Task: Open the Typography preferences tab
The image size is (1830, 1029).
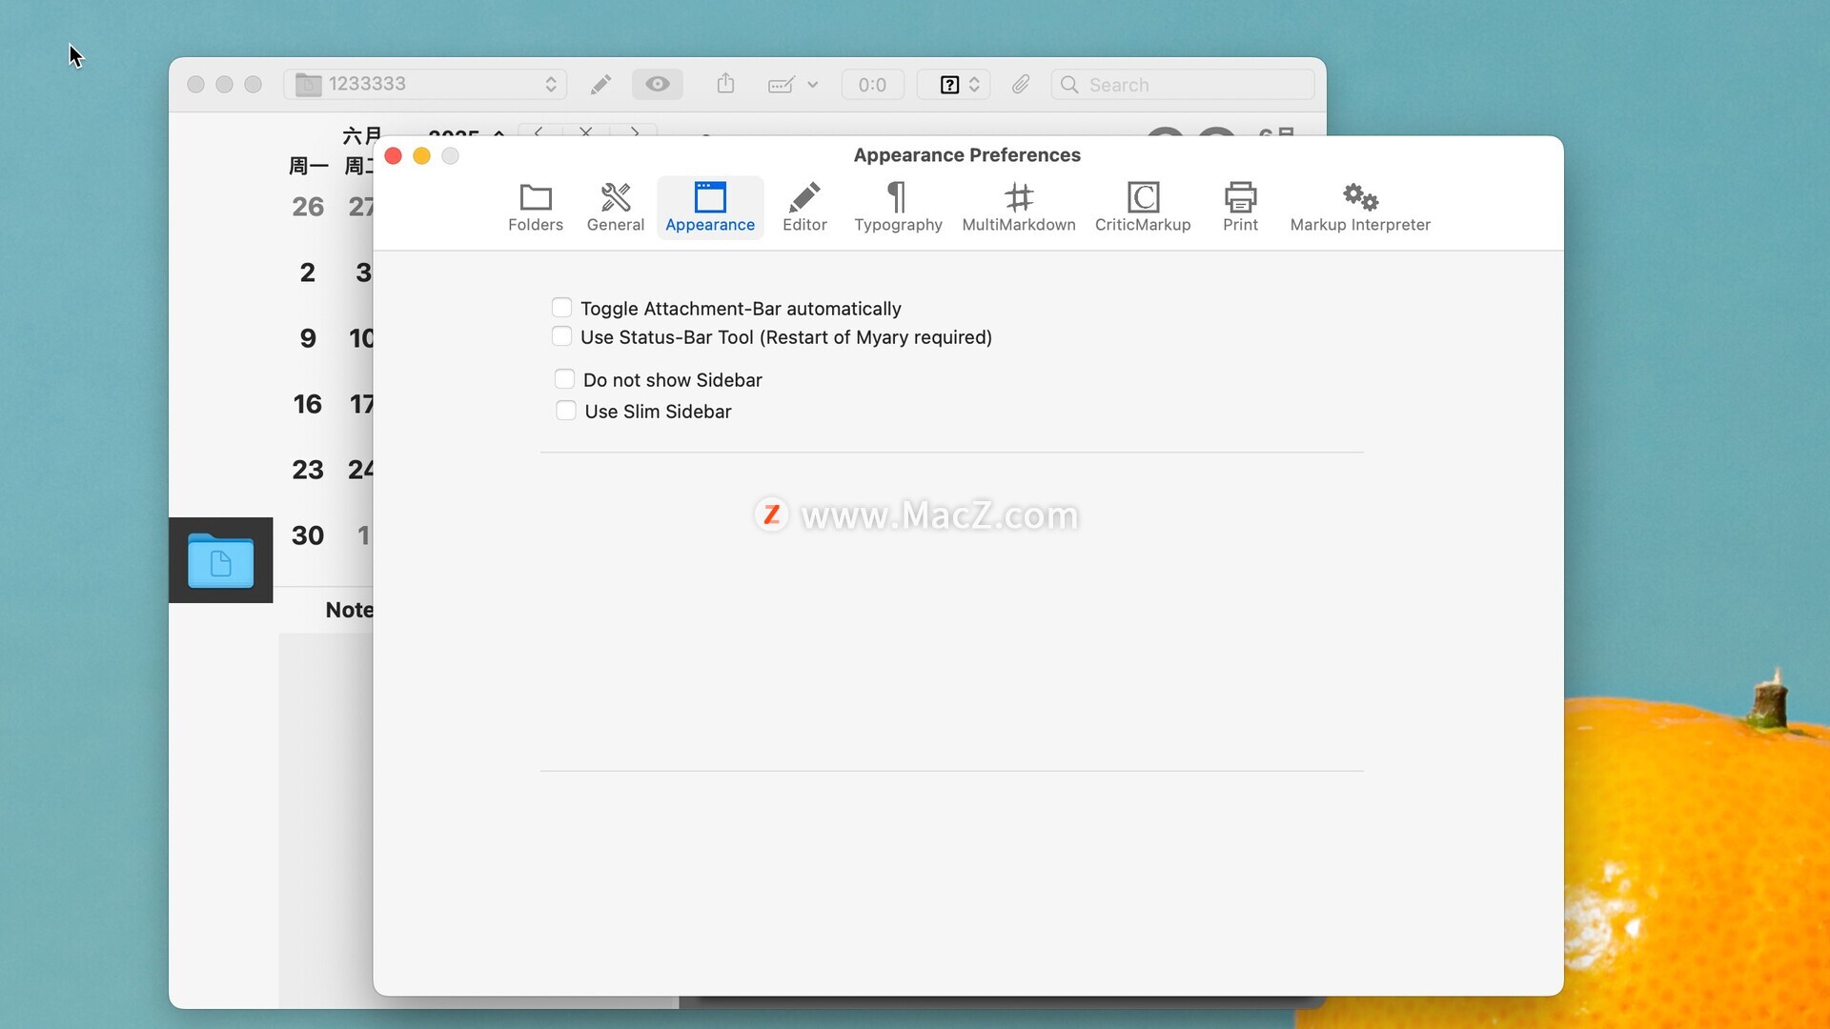Action: point(898,208)
